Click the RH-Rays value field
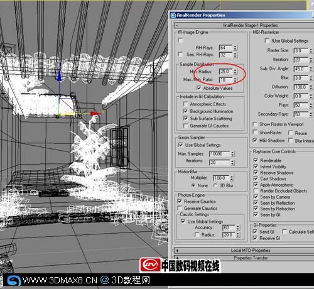Viewport: 314px width, 289px height. [225, 48]
